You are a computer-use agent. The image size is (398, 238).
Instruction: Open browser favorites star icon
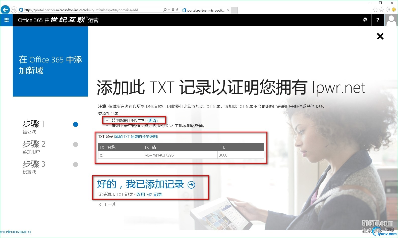click(381, 10)
